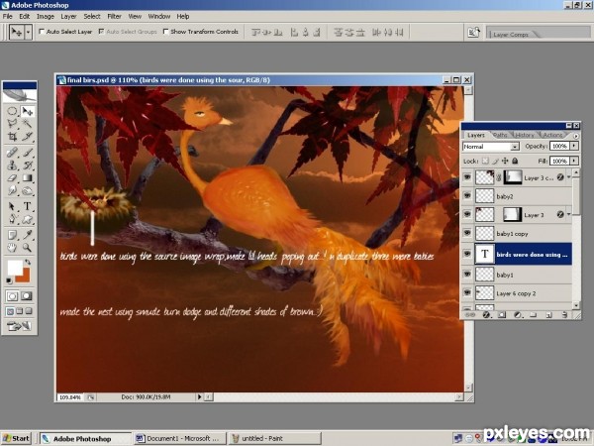Hide the Layer 6 copy 2 layer
Viewport: 594px width, 446px height.
tap(467, 292)
